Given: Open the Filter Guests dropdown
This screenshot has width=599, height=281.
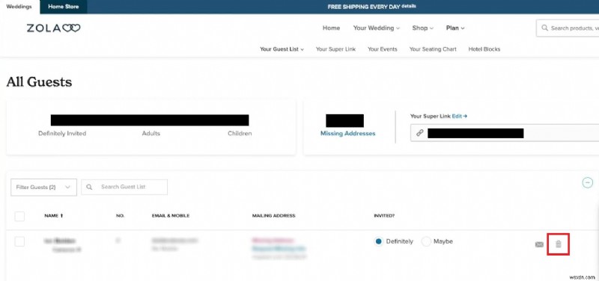Looking at the screenshot, I should 43,187.
